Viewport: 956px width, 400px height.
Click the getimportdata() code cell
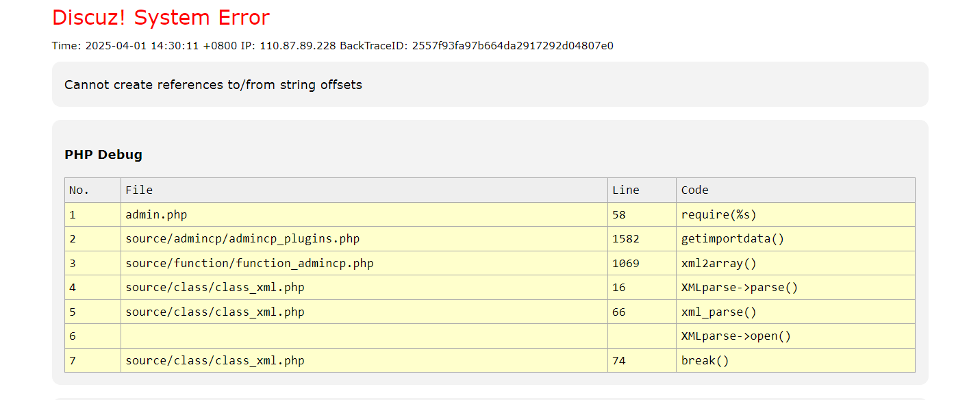(796, 239)
